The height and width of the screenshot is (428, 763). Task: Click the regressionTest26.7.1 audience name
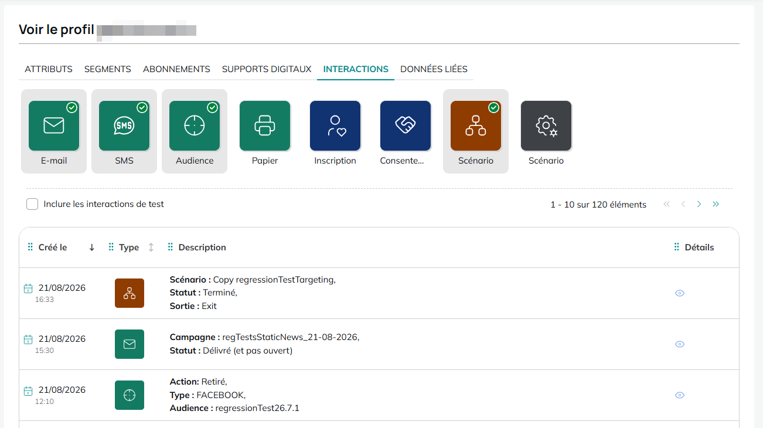point(257,408)
